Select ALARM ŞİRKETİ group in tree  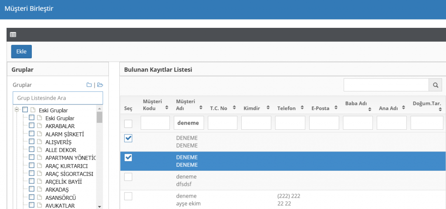tap(64, 134)
